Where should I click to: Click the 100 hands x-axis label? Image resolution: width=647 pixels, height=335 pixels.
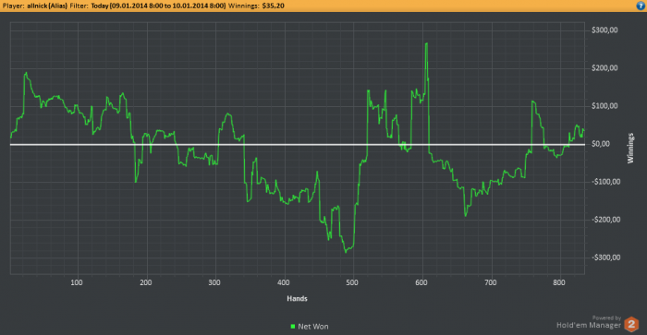point(77,282)
